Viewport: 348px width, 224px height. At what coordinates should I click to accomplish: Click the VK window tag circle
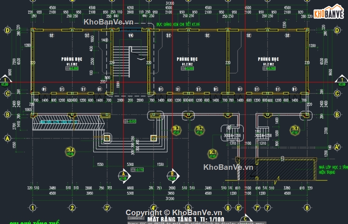pyautogui.click(x=131, y=35)
